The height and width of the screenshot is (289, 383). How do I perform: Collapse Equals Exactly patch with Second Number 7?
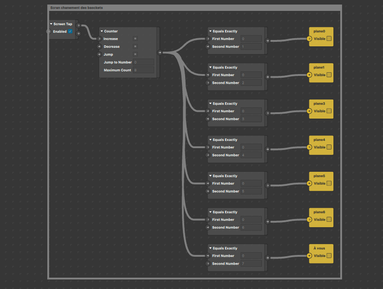point(210,248)
